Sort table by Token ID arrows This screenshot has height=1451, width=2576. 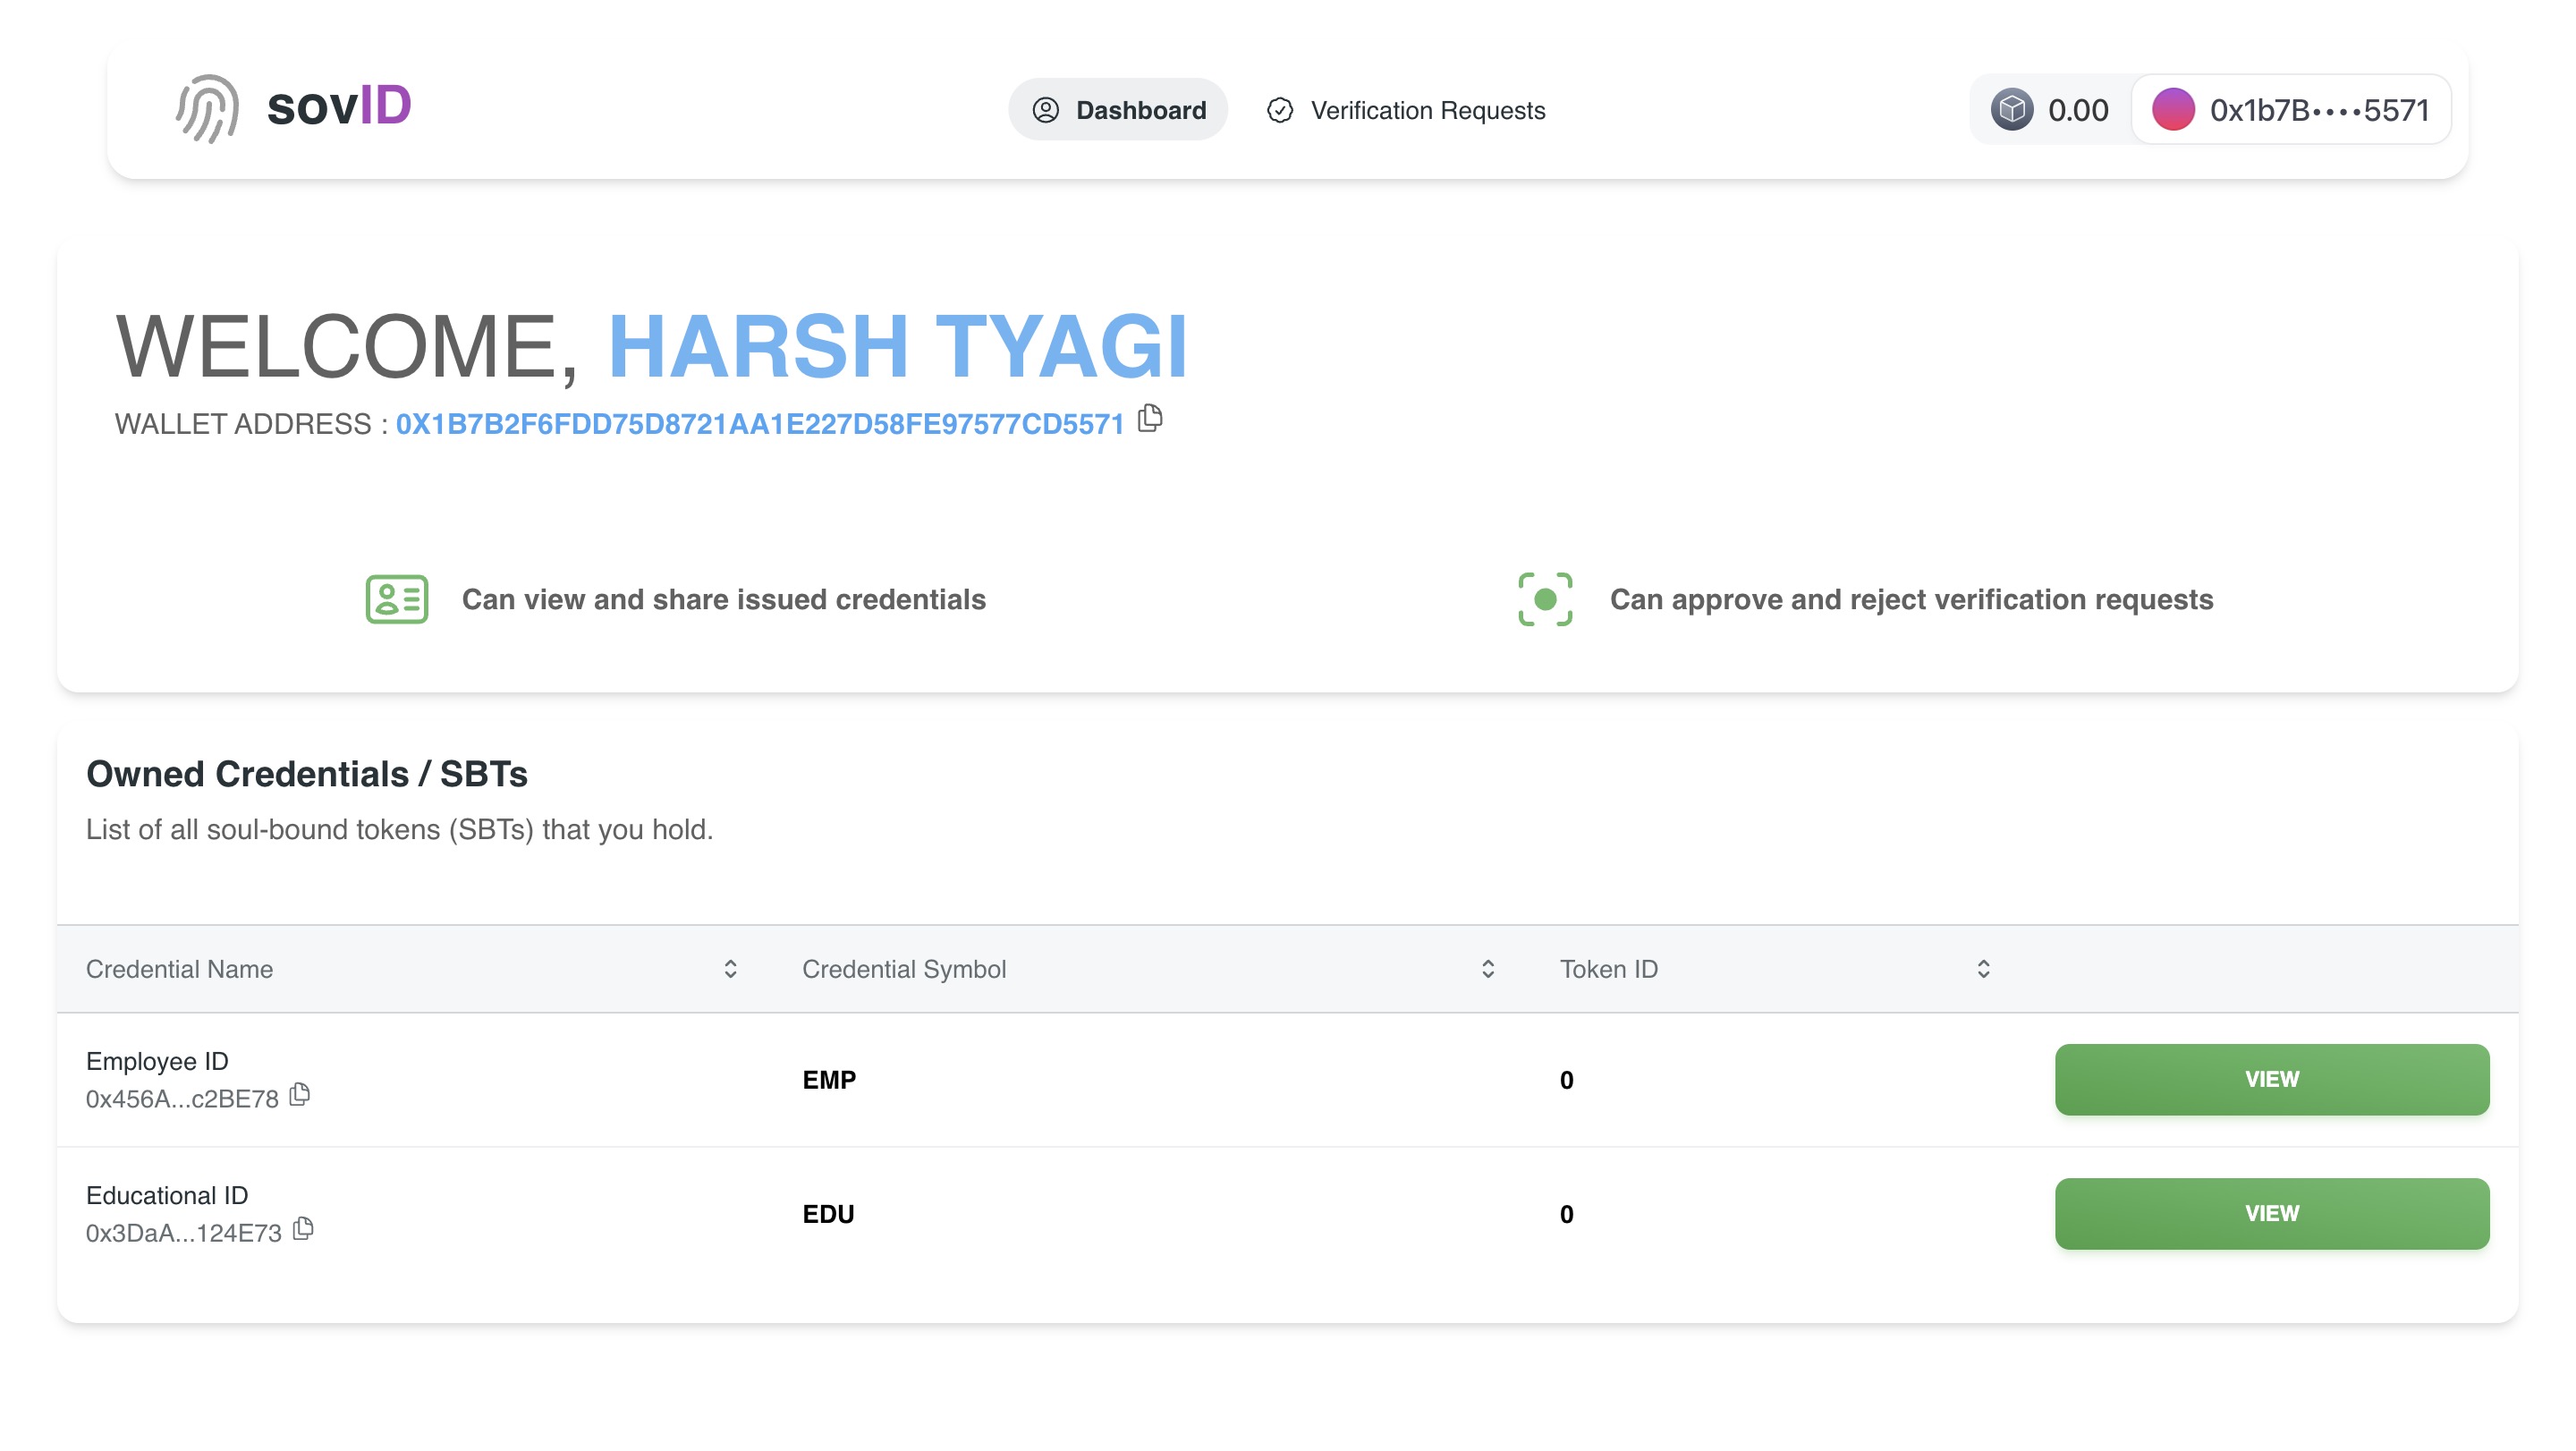coord(1984,969)
